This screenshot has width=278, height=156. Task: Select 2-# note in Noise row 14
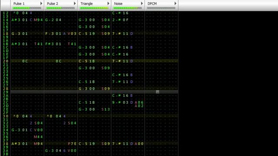tap(116, 20)
